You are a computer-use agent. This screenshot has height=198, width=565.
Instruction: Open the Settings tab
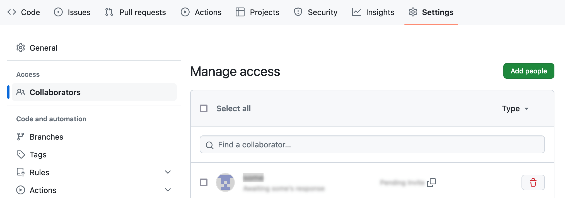coord(431,12)
